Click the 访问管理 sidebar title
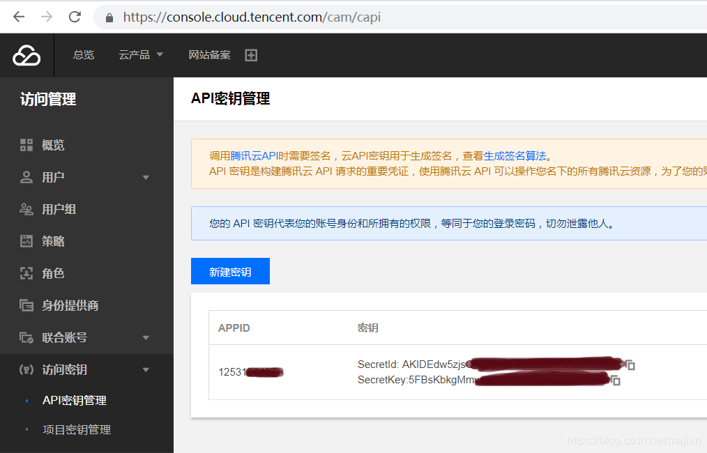 pyautogui.click(x=48, y=99)
